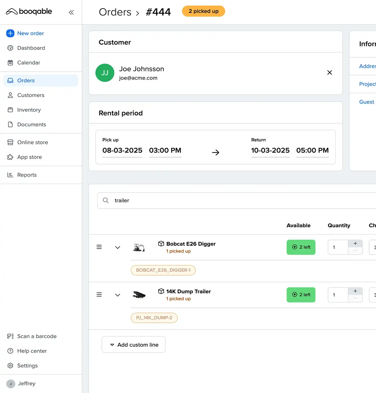The width and height of the screenshot is (376, 393).
Task: Open the Help center
Action: pos(32,351)
